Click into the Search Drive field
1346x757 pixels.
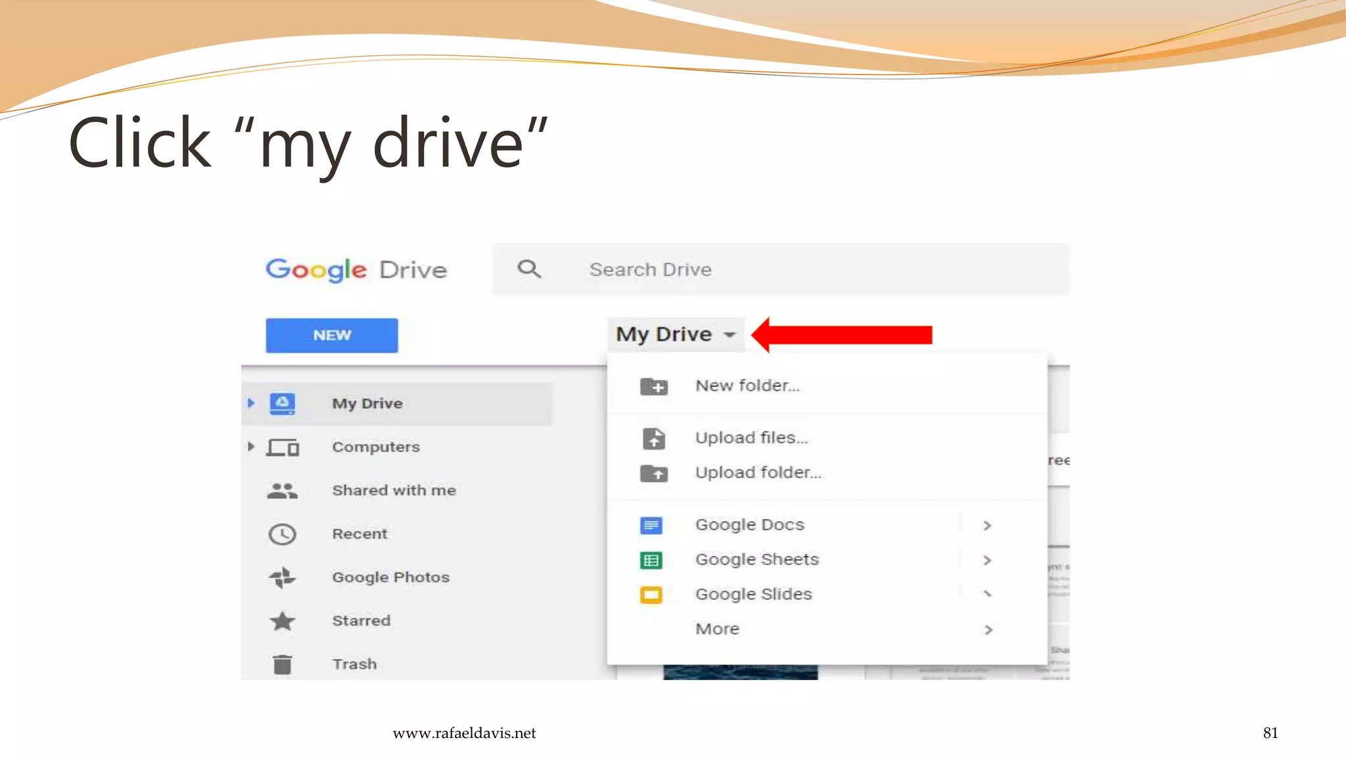pyautogui.click(x=789, y=269)
